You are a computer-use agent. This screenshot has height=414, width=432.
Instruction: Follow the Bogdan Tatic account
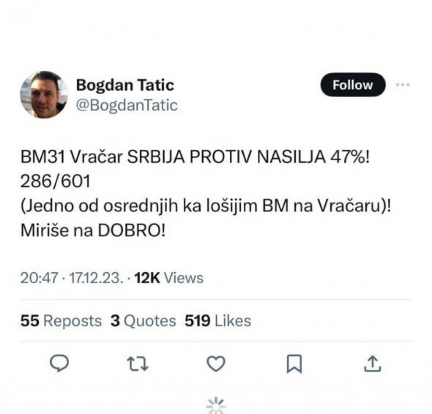point(353,85)
